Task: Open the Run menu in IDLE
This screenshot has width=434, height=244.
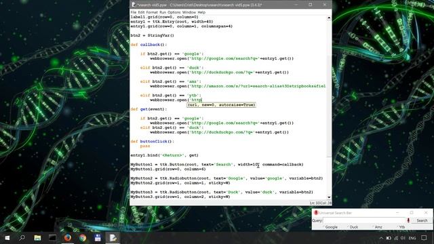Action: click(163, 12)
